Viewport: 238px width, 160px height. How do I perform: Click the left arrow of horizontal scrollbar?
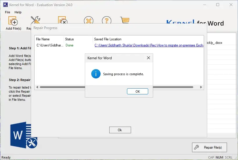(x=37, y=87)
